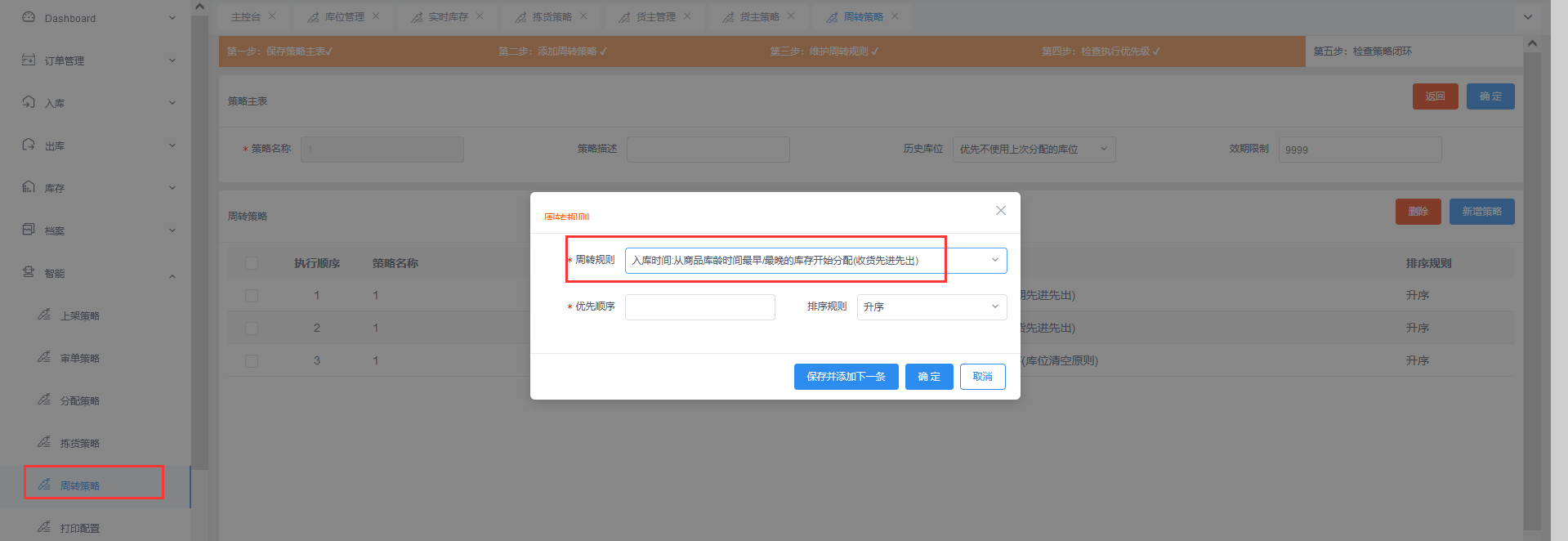Viewport: 1568px width, 541px height.
Task: Click the 拣货策略 sidebar item icon
Action: click(x=44, y=442)
